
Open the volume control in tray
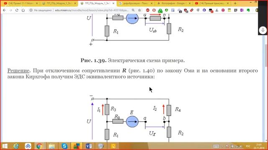click(x=241, y=146)
